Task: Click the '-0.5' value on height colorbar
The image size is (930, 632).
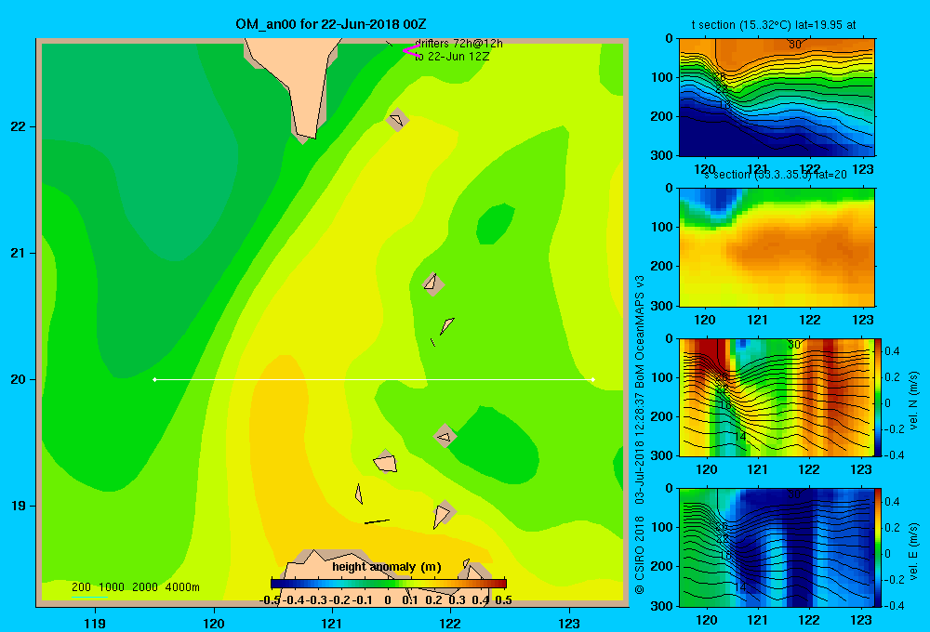Action: [x=270, y=600]
